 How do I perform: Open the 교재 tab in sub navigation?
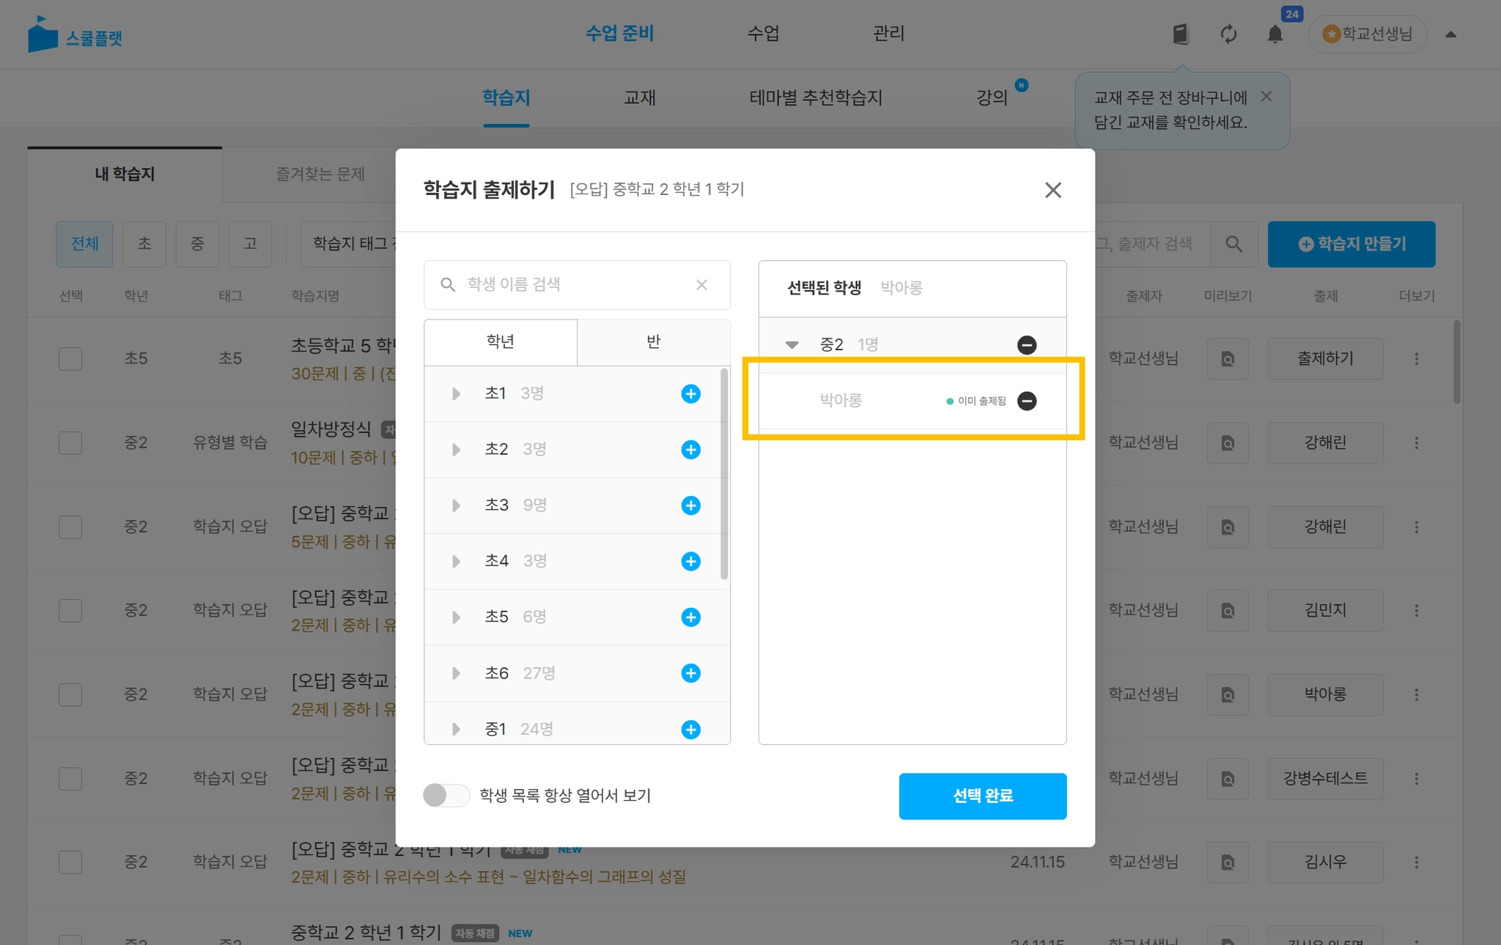tap(639, 98)
